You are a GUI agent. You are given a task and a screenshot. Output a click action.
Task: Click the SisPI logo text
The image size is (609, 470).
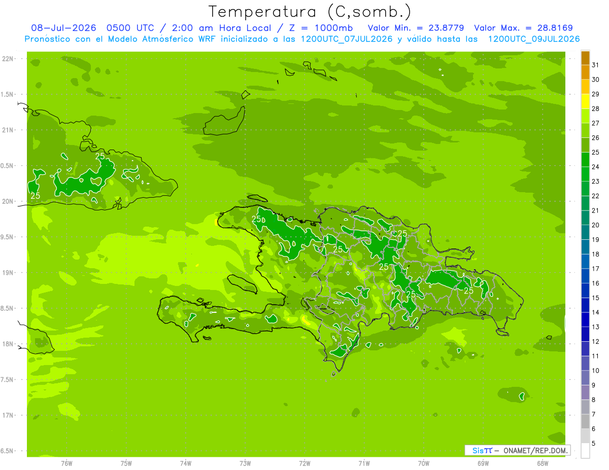click(482, 450)
